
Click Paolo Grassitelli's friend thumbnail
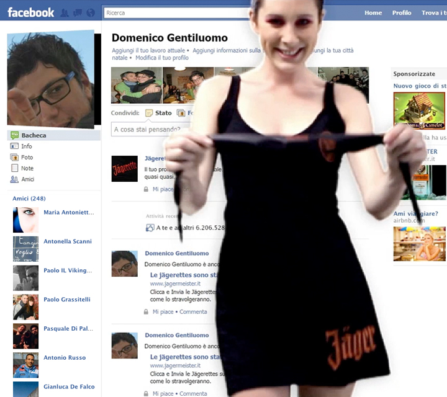(x=25, y=307)
